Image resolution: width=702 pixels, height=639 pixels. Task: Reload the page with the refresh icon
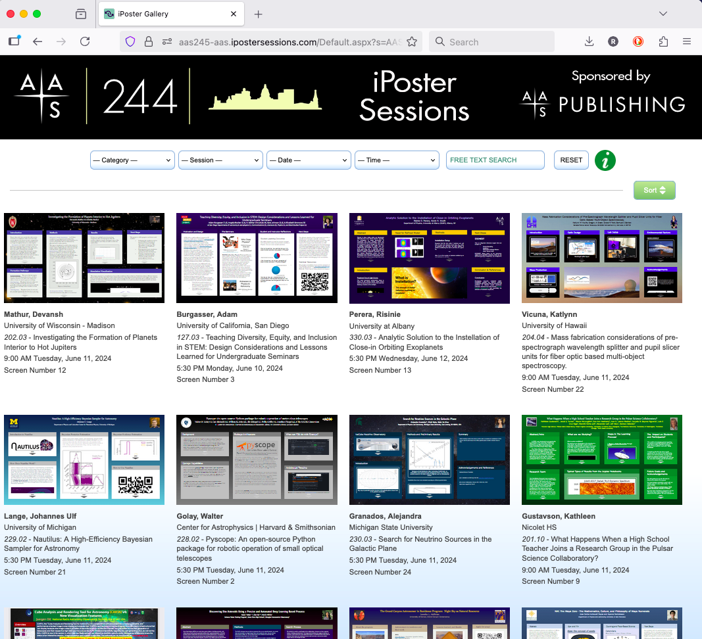point(85,41)
